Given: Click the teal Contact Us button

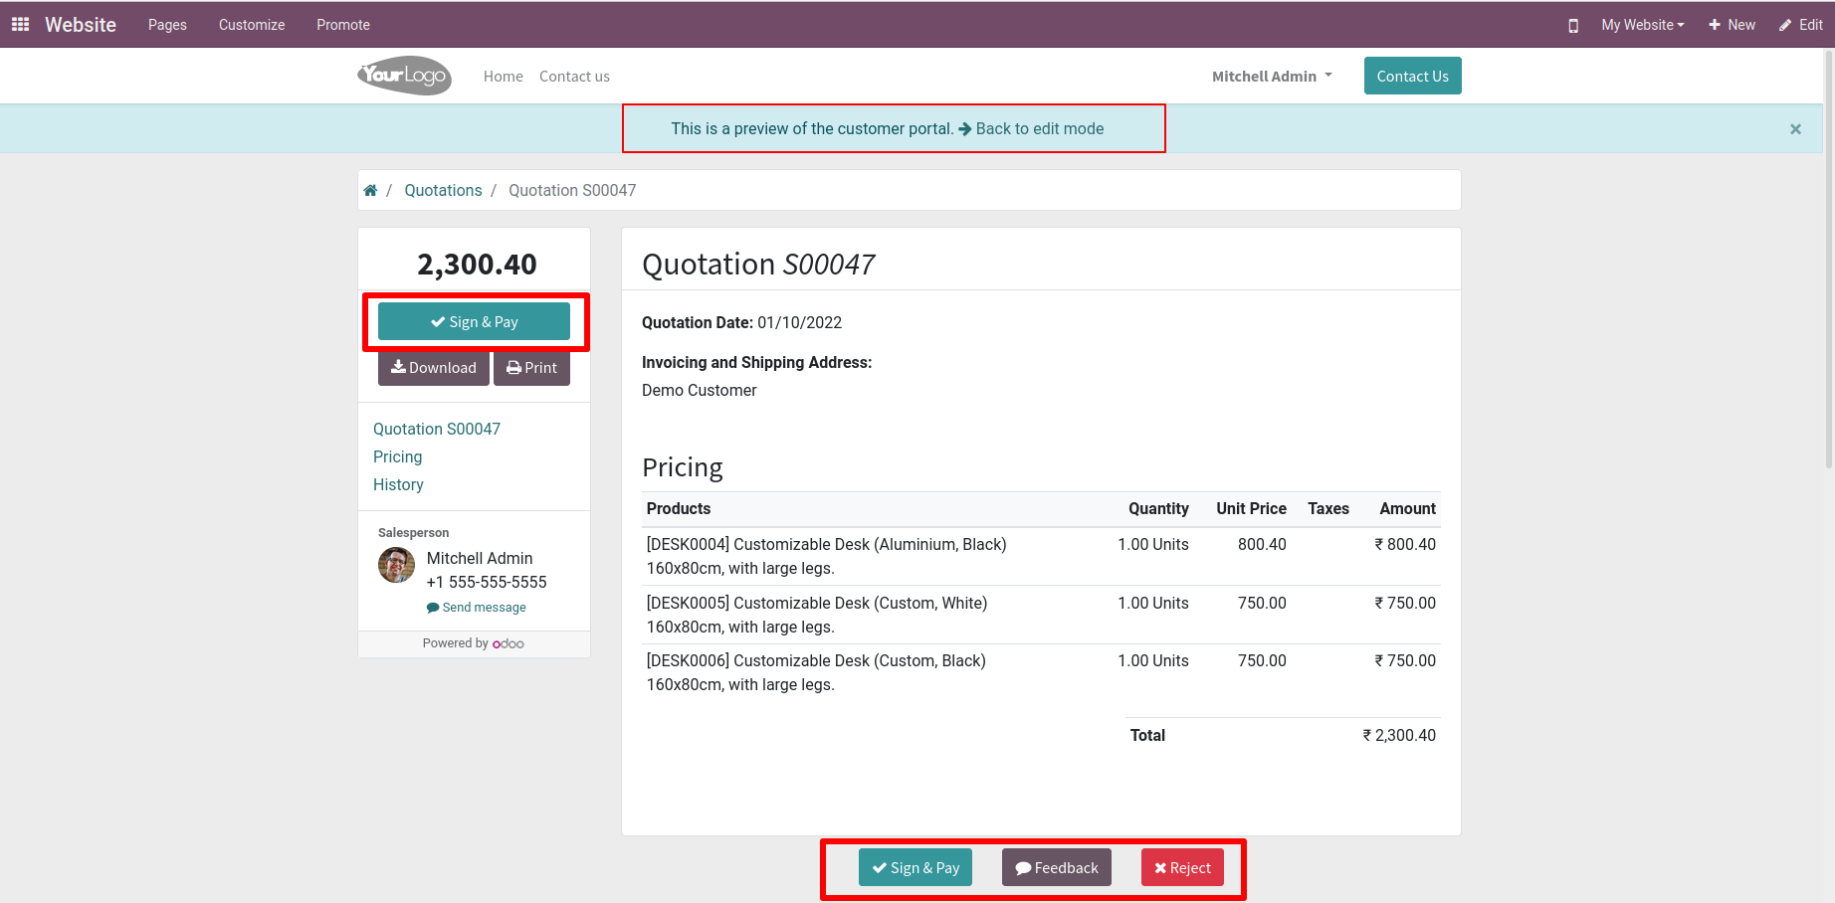Looking at the screenshot, I should coord(1412,76).
